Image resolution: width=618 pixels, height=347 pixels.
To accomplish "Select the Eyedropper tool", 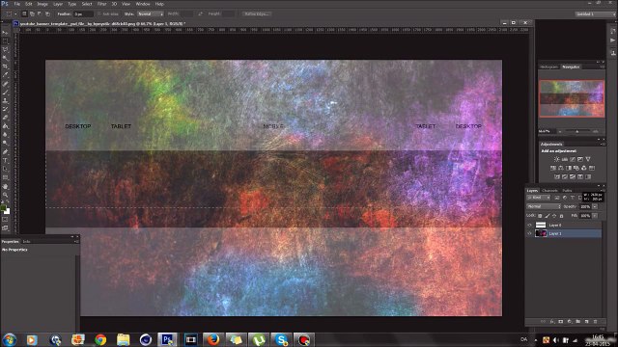I will click(x=5, y=75).
